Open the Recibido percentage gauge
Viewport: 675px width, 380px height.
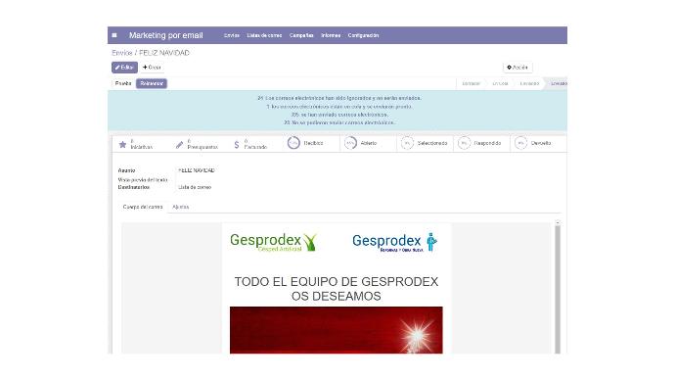tap(293, 143)
